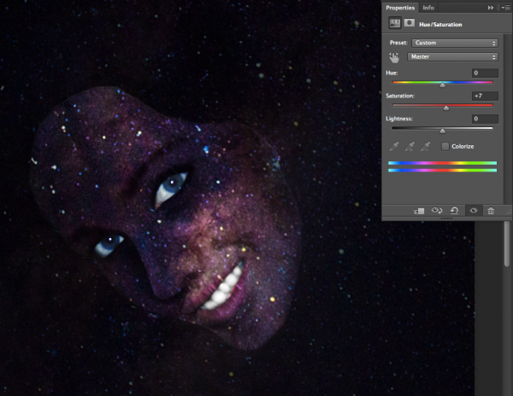Click the view previous state icon
The height and width of the screenshot is (396, 513).
[x=436, y=210]
